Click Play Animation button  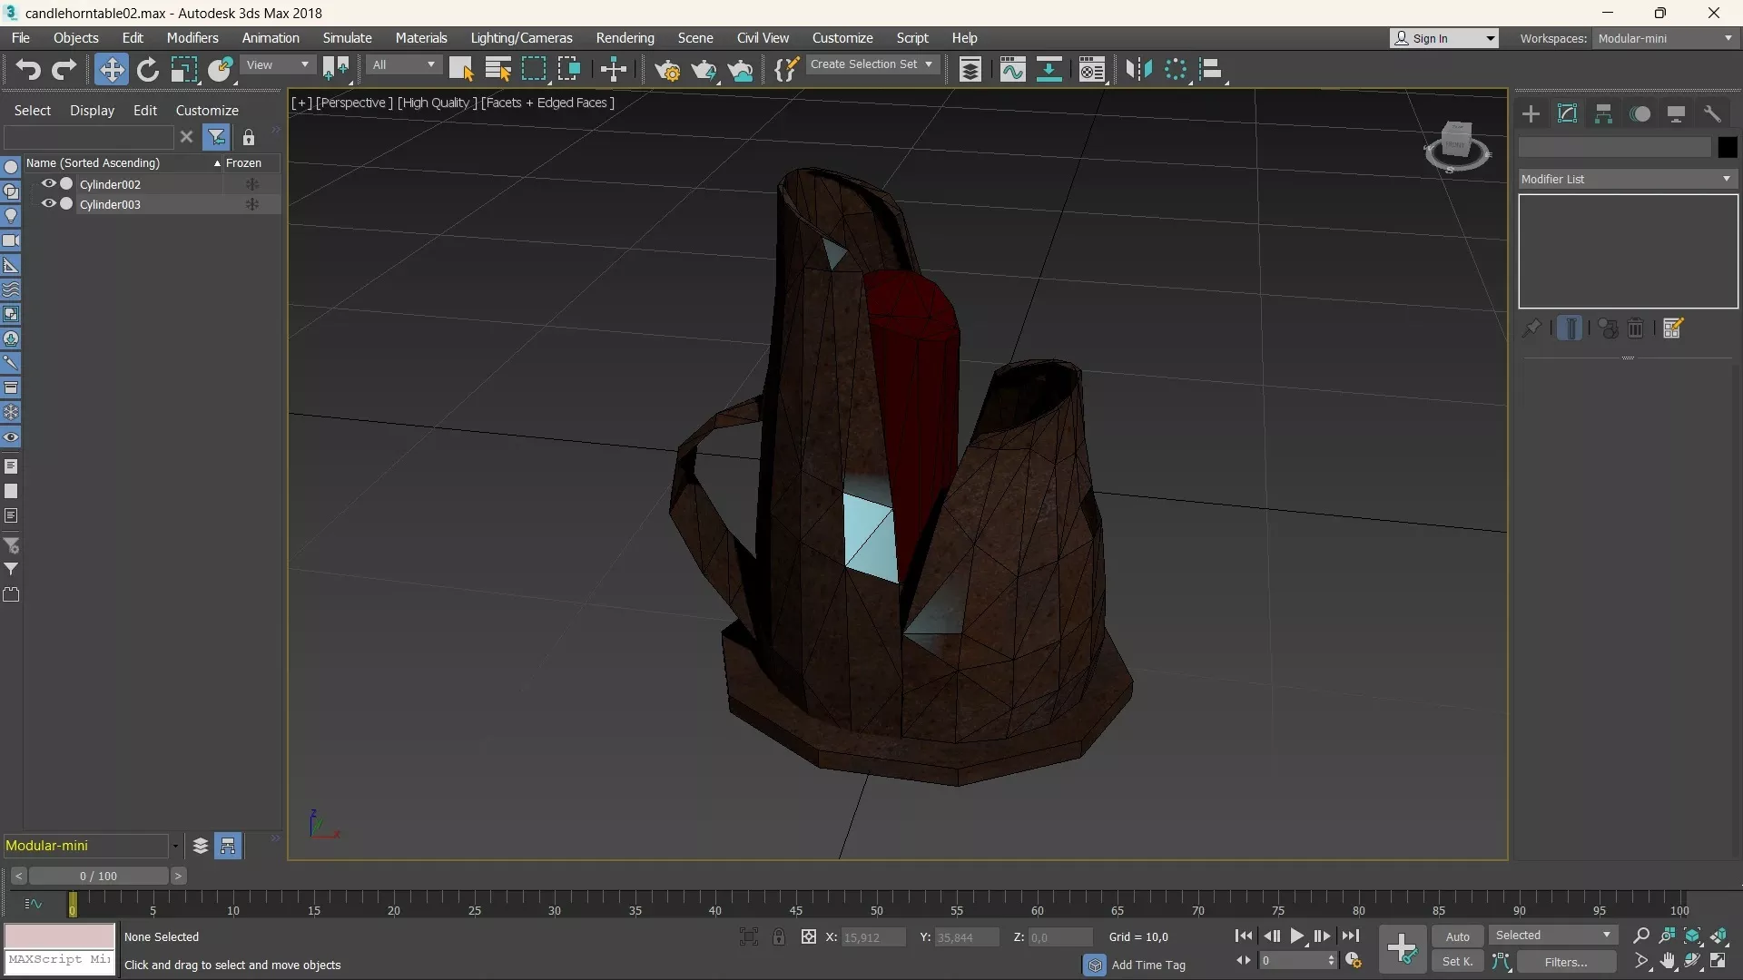[1297, 936]
